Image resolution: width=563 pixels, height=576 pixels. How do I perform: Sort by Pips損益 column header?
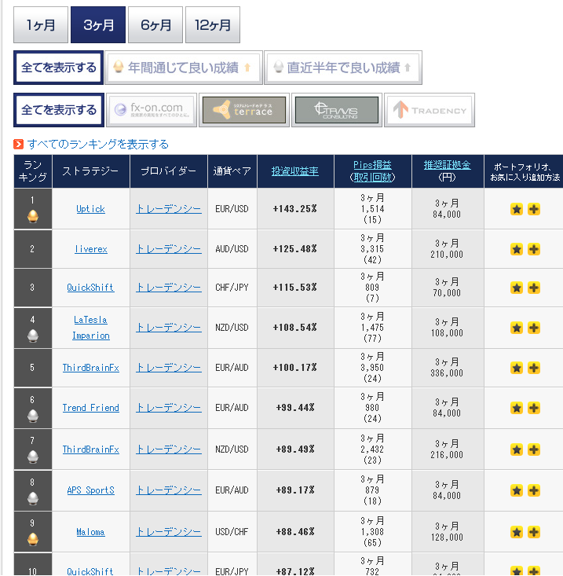click(372, 164)
